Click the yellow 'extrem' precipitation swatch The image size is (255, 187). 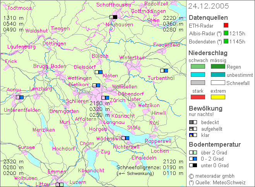click(218, 97)
